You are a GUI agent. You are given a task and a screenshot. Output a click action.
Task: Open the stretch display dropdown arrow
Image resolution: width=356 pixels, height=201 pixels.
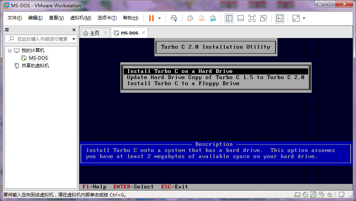pos(304,18)
